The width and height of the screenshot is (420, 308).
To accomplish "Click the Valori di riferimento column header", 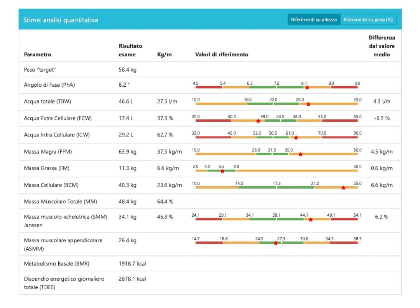I will [221, 54].
